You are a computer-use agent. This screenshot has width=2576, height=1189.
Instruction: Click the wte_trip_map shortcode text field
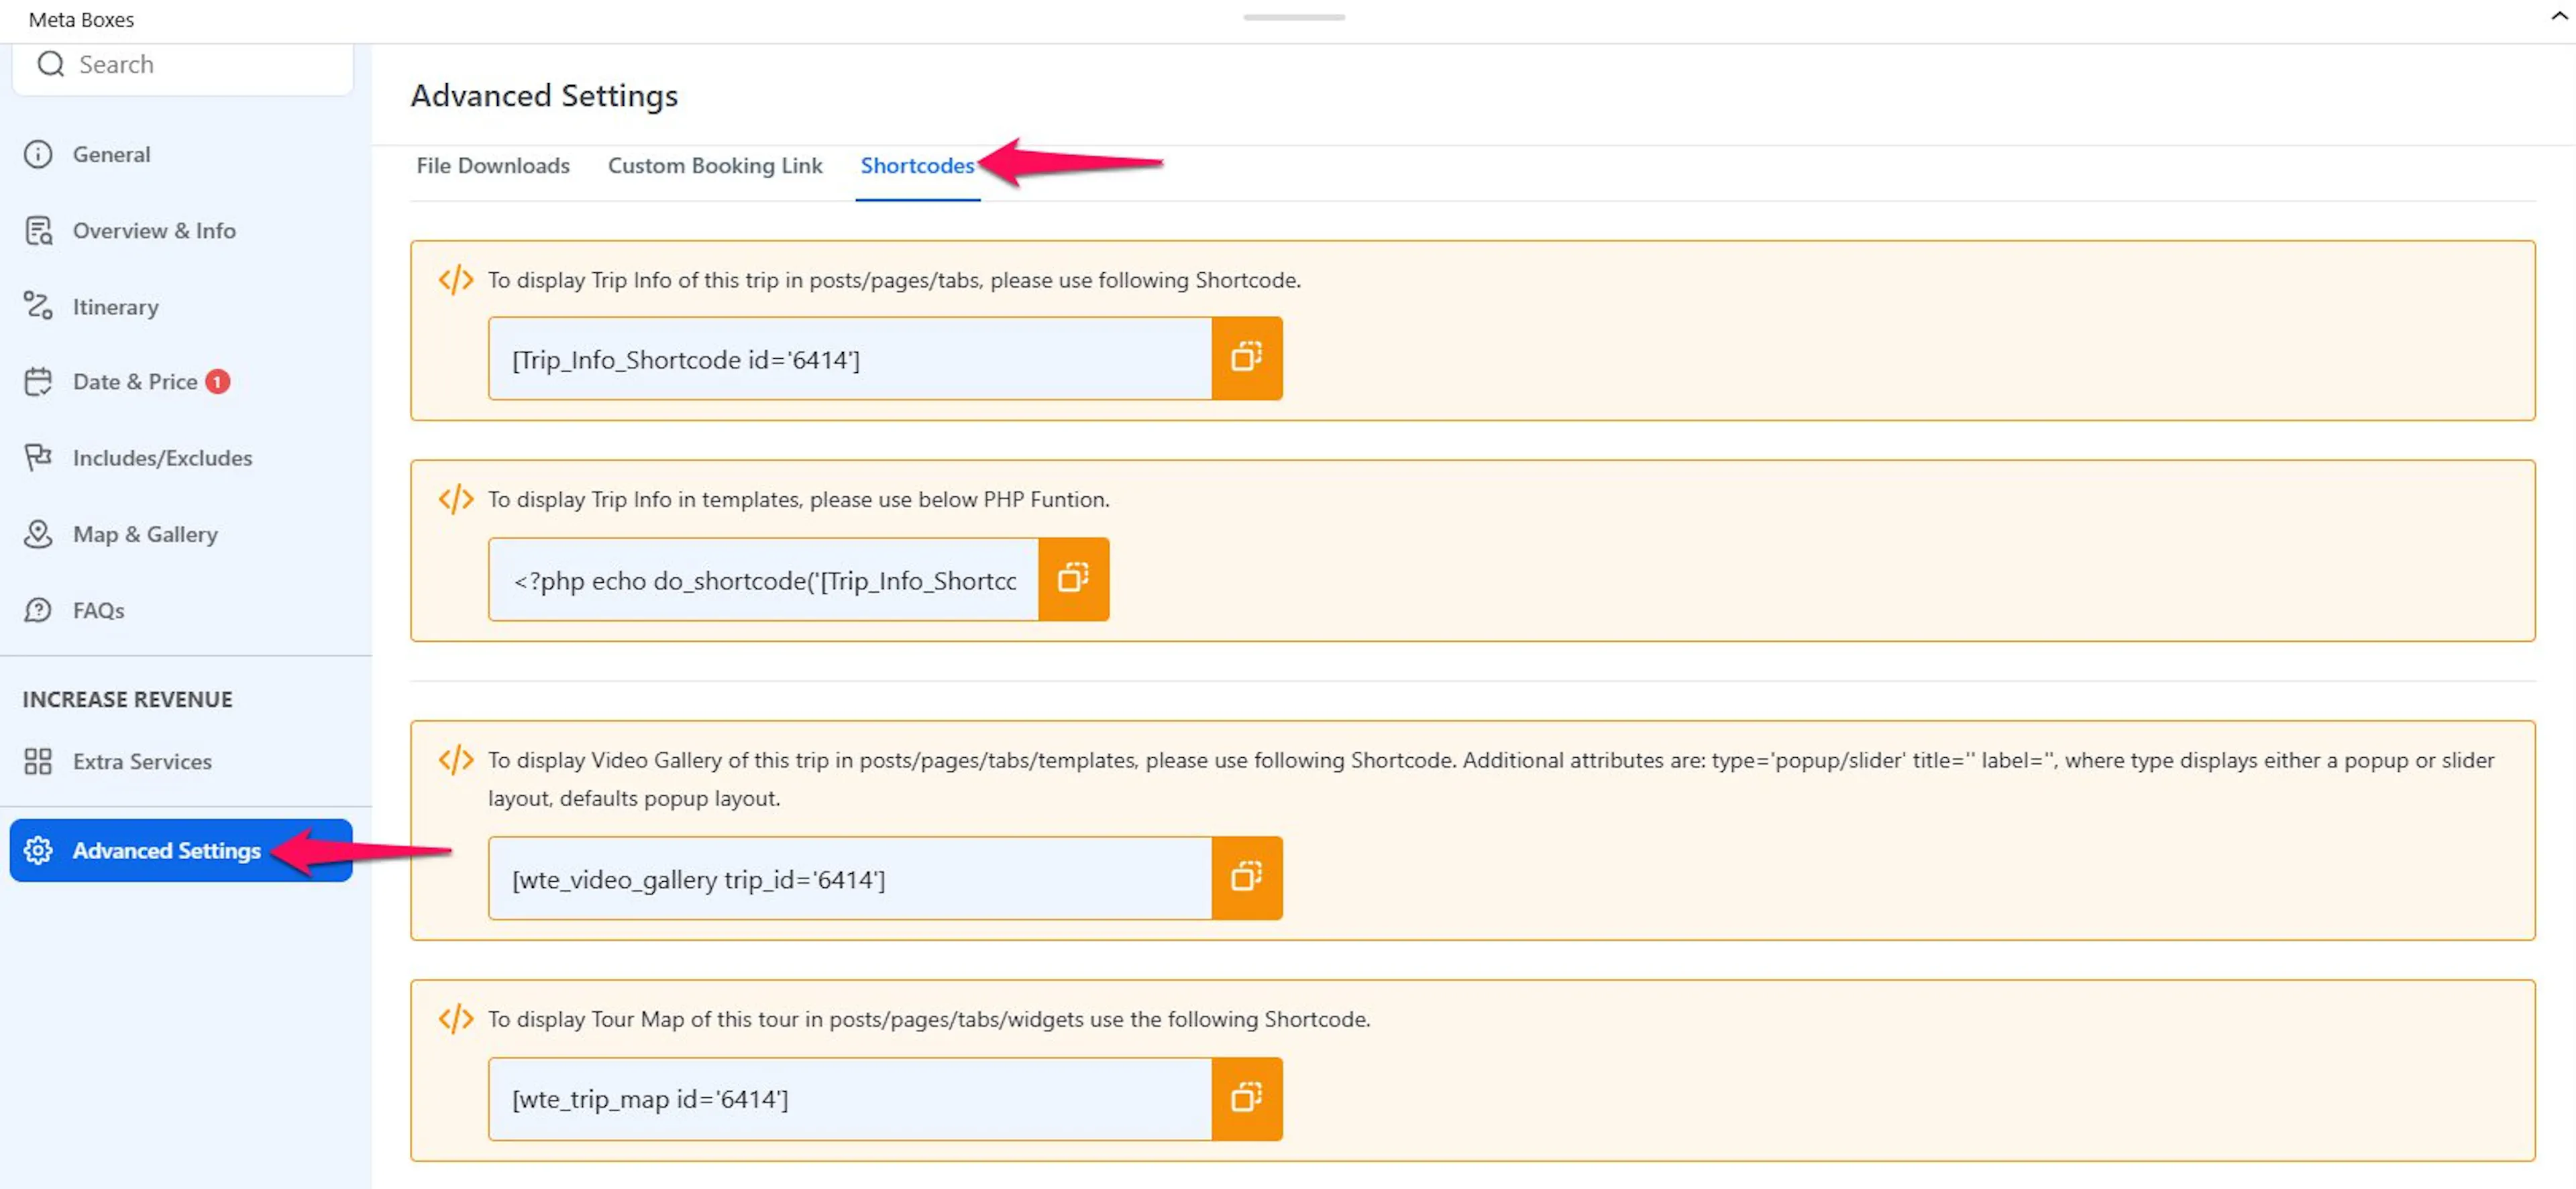(x=850, y=1099)
